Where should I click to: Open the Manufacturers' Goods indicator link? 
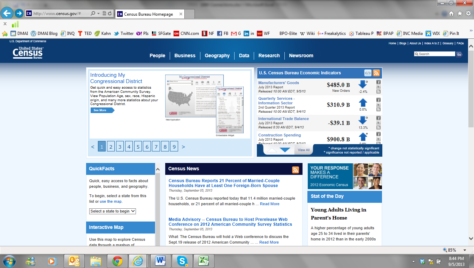[278, 83]
